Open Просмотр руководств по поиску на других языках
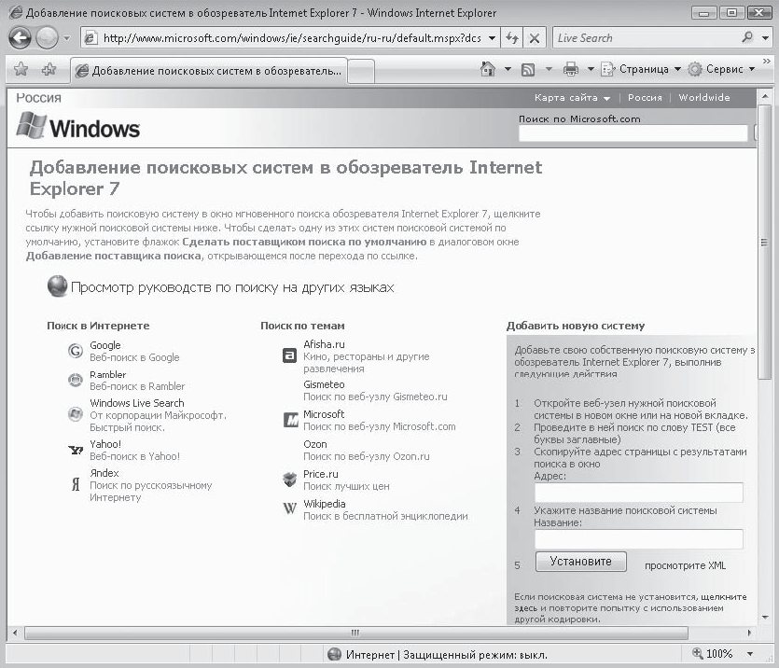 [232, 287]
